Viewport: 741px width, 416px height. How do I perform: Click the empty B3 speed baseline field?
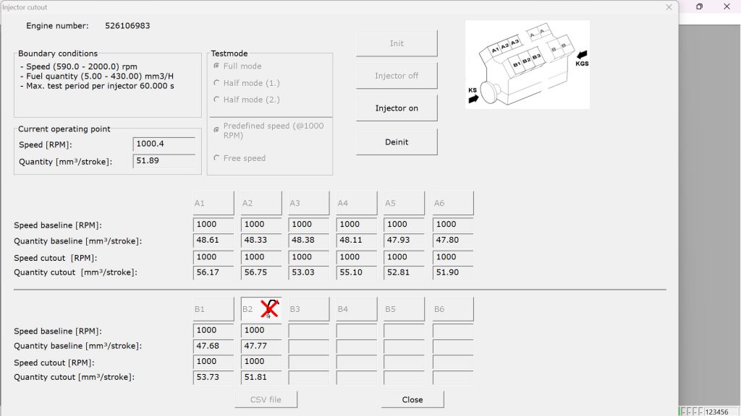click(x=308, y=331)
